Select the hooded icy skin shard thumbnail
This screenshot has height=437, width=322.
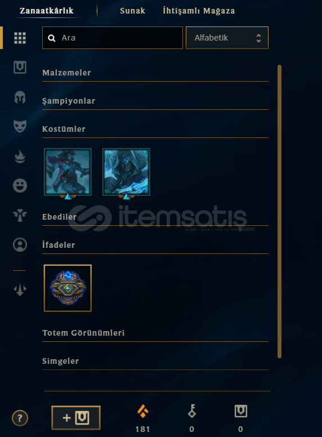point(126,172)
